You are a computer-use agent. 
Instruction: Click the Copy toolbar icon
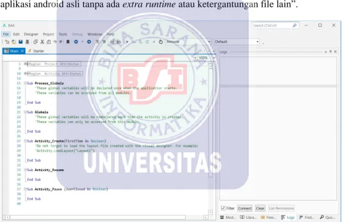coord(35,42)
